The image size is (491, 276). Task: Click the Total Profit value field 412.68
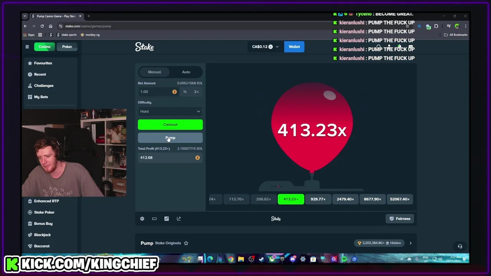point(170,158)
